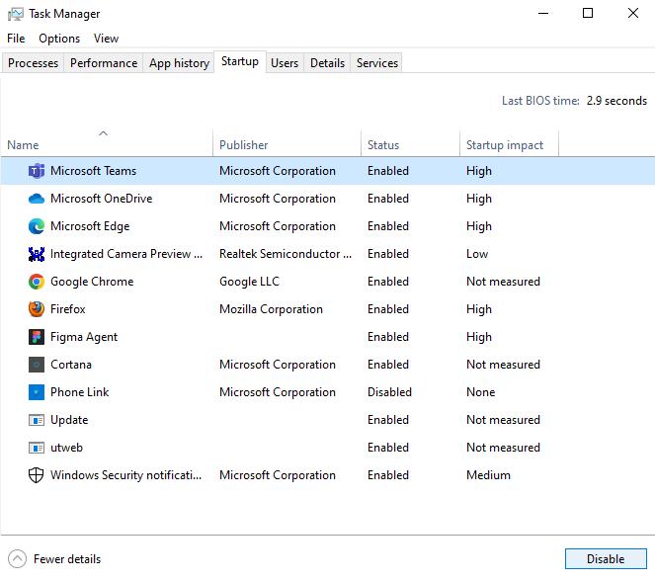Click Last BIOS time 2.9 seconds value
Screen dimensions: 655x581
coord(616,101)
